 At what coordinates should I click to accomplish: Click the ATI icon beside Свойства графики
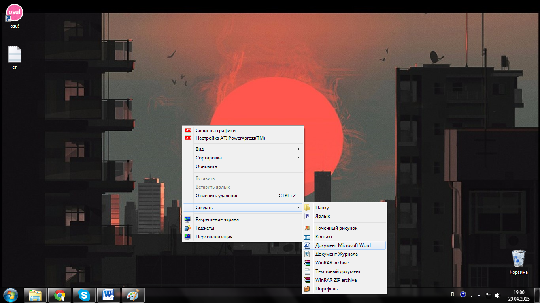pyautogui.click(x=188, y=130)
